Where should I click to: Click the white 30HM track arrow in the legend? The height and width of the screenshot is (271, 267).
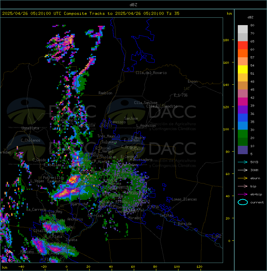(x=243, y=170)
